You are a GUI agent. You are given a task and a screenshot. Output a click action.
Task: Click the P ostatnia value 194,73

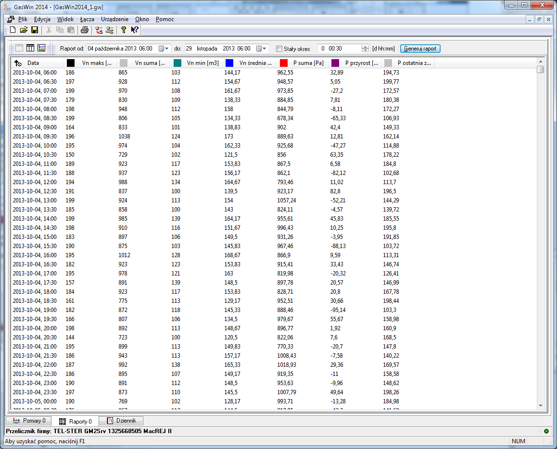tap(391, 73)
